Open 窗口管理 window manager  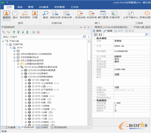(x=103, y=15)
